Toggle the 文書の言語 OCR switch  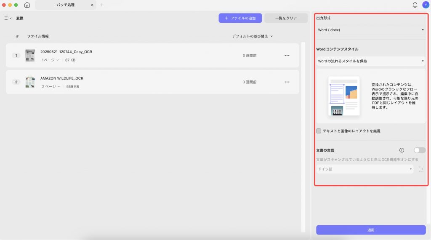420,150
